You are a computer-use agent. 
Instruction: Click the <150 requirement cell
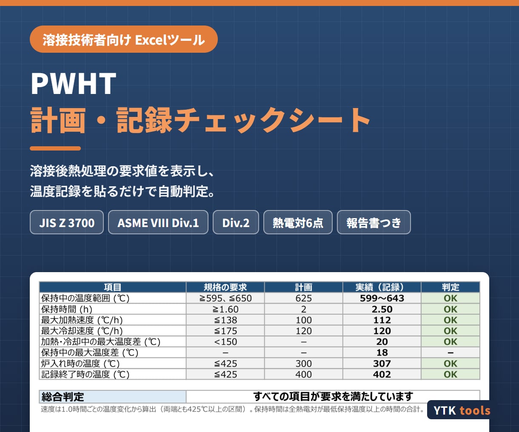(225, 342)
